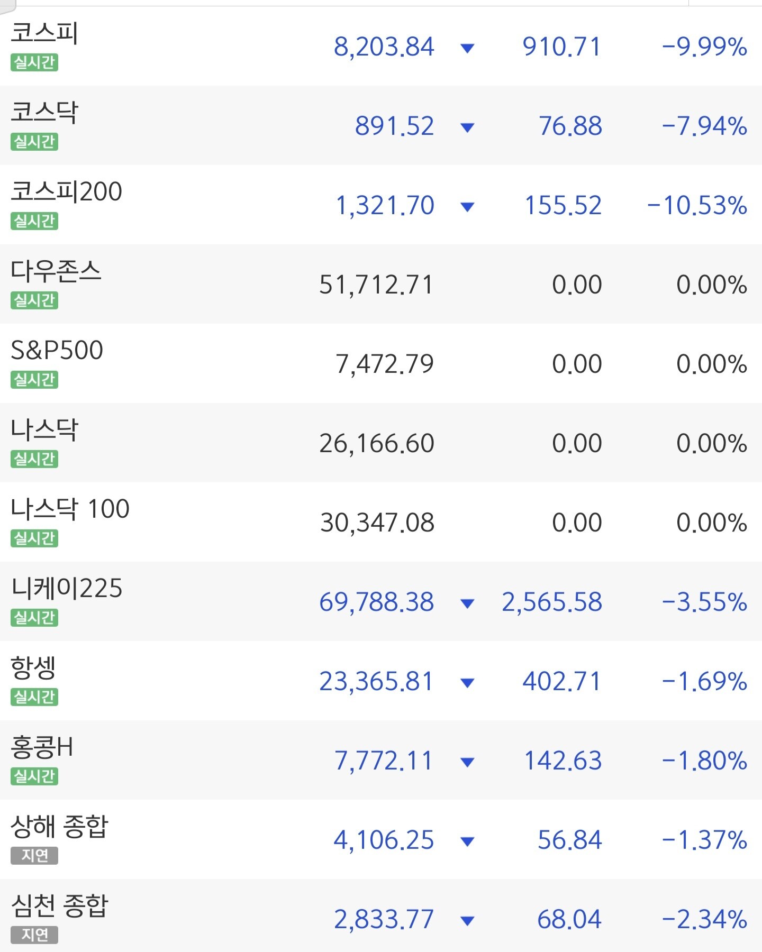The image size is (762, 952).
Task: Click the 나스닥 value 26,166.60
Action: [377, 444]
